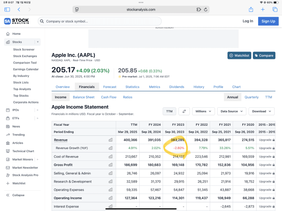Collapse the sidebar with the Collapse control
Viewport: 282px width, 211px height.
(15, 195)
